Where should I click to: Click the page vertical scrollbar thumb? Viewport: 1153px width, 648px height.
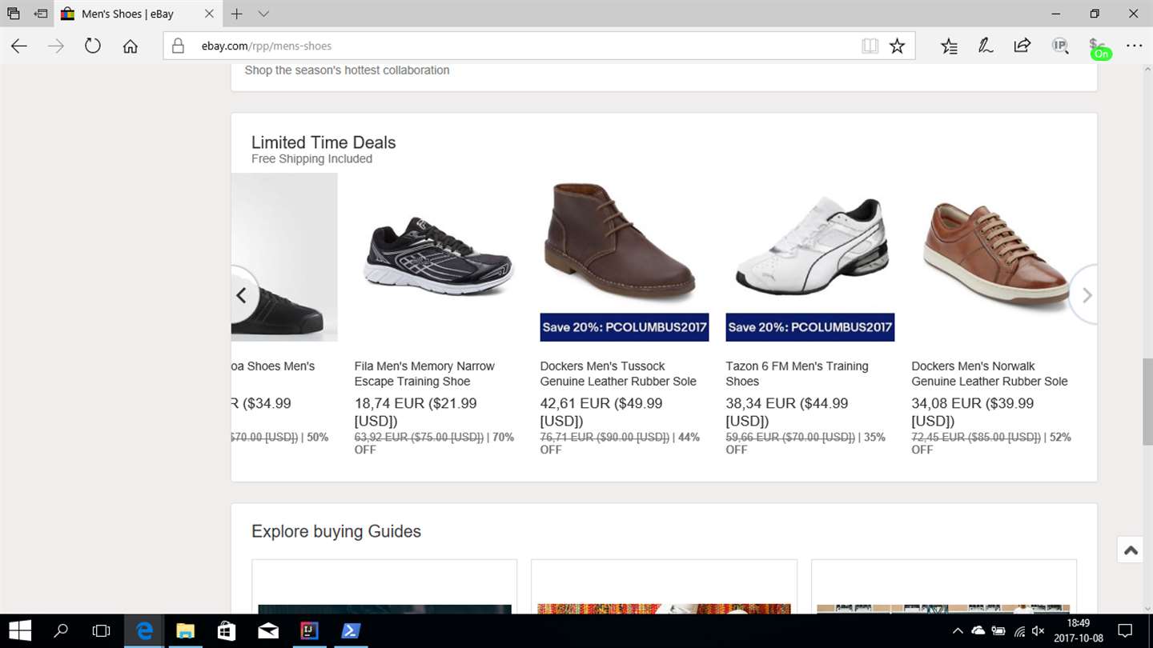point(1147,402)
